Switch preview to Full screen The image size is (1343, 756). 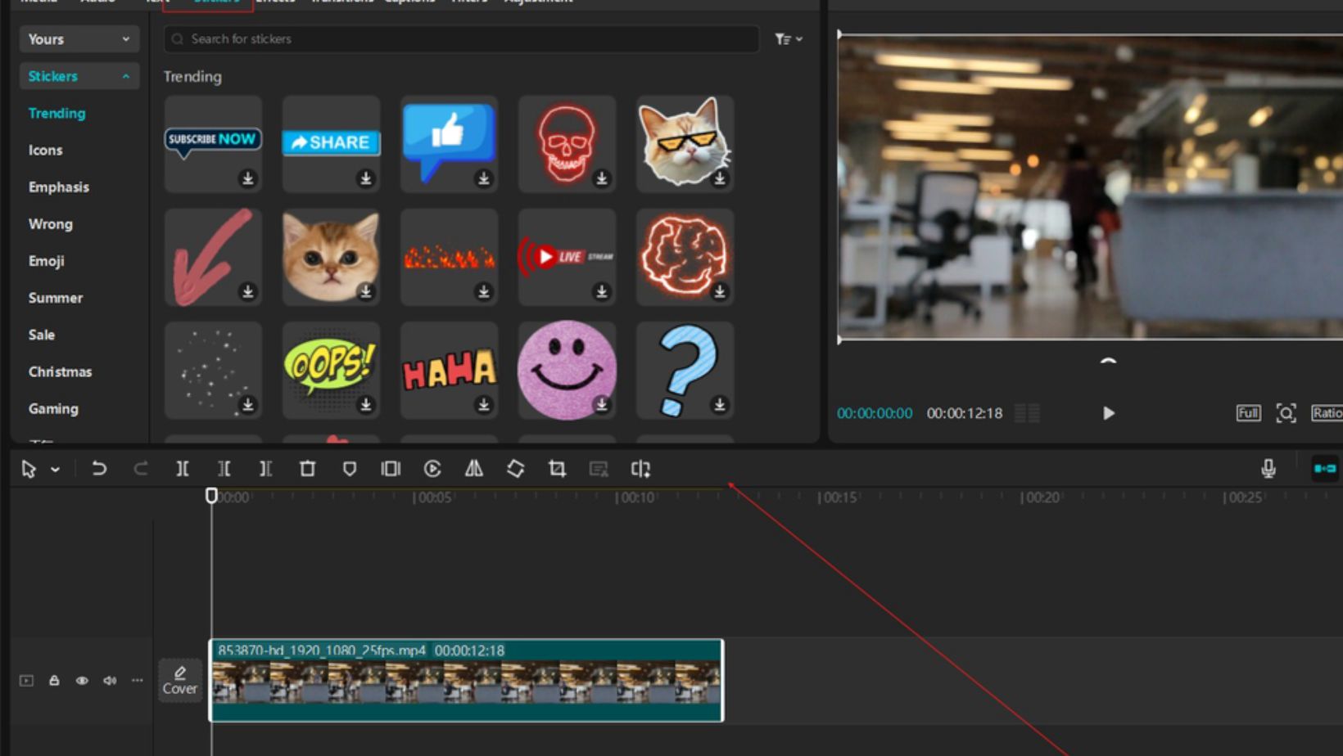[x=1248, y=413]
